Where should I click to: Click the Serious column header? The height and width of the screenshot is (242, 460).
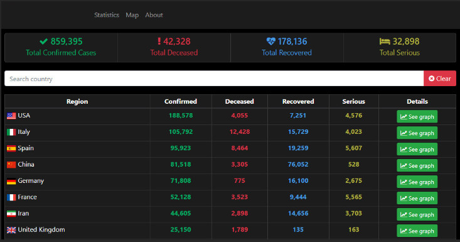(x=353, y=102)
